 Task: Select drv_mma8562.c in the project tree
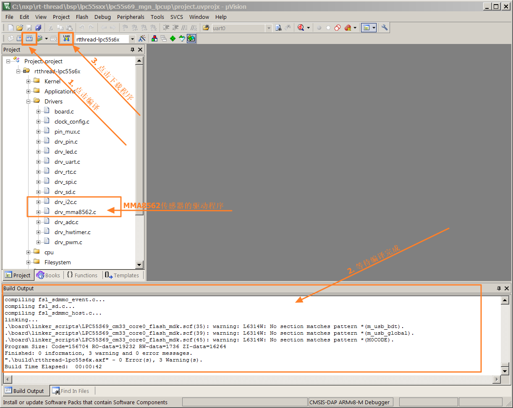tap(75, 212)
